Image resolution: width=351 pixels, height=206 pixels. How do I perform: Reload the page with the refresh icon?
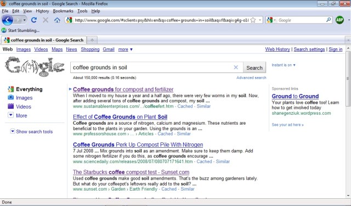point(34,20)
